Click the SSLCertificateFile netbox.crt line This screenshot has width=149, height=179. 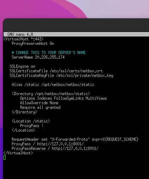coord(56,71)
